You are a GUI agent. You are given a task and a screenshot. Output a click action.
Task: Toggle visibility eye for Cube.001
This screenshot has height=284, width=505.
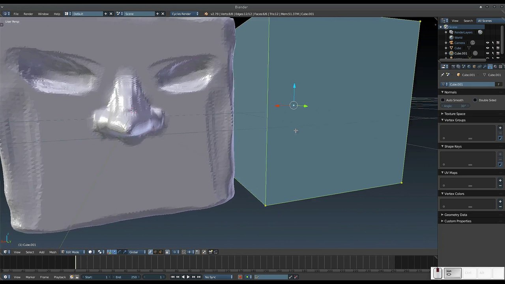point(487,53)
